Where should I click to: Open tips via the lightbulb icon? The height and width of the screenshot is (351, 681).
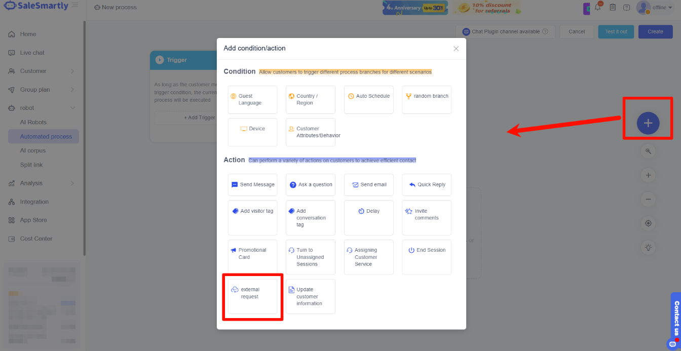(648, 247)
